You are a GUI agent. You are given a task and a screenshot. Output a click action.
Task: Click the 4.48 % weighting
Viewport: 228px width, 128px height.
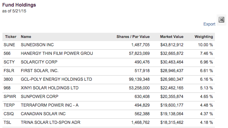pyautogui.click(x=207, y=105)
